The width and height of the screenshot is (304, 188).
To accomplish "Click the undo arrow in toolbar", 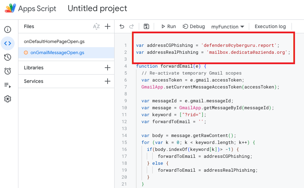I will (122, 26).
